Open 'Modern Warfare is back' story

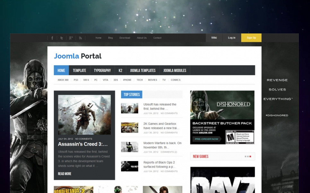(162, 145)
